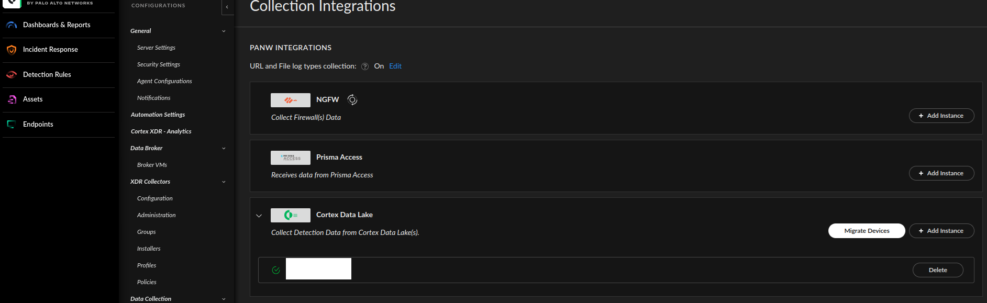Click the Data Collection section label

click(x=151, y=299)
